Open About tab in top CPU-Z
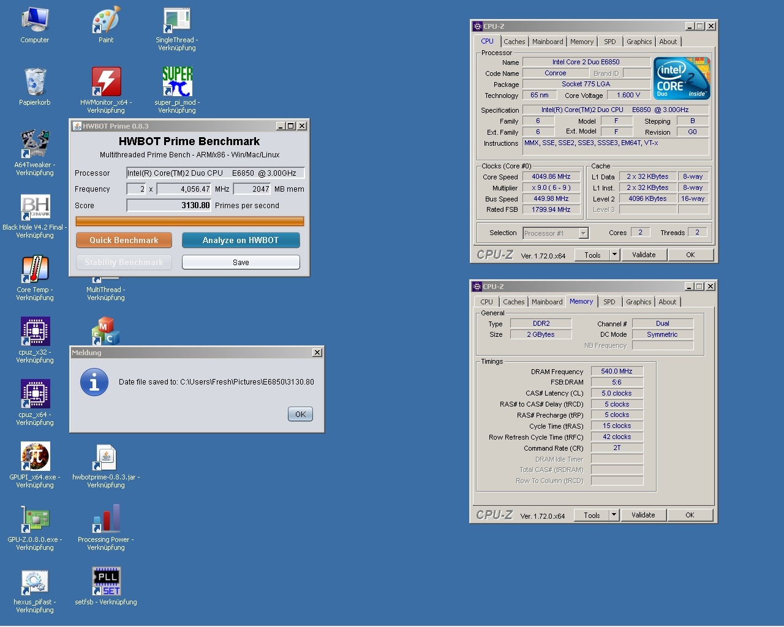 (668, 42)
